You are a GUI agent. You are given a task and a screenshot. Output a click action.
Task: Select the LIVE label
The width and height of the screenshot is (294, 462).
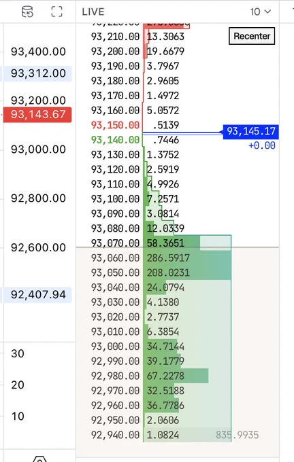click(x=93, y=12)
